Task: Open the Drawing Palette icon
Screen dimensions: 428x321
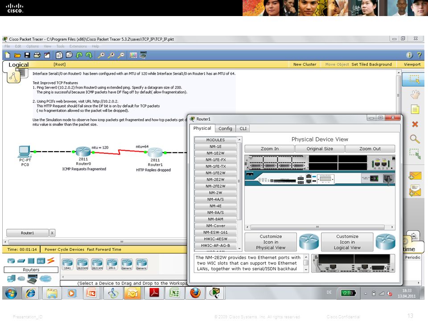Action: 133,55
